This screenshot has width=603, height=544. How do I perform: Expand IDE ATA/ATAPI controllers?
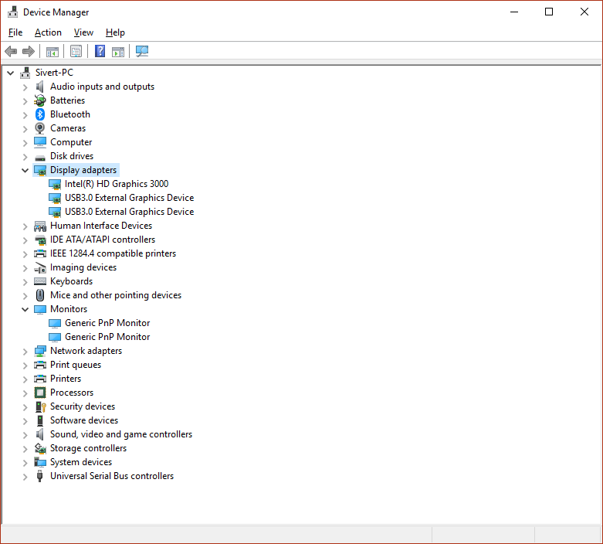[x=25, y=240]
